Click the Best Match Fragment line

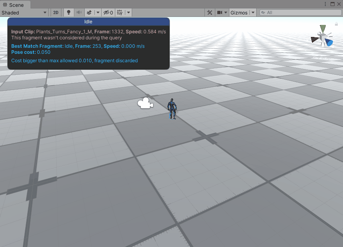(78, 46)
